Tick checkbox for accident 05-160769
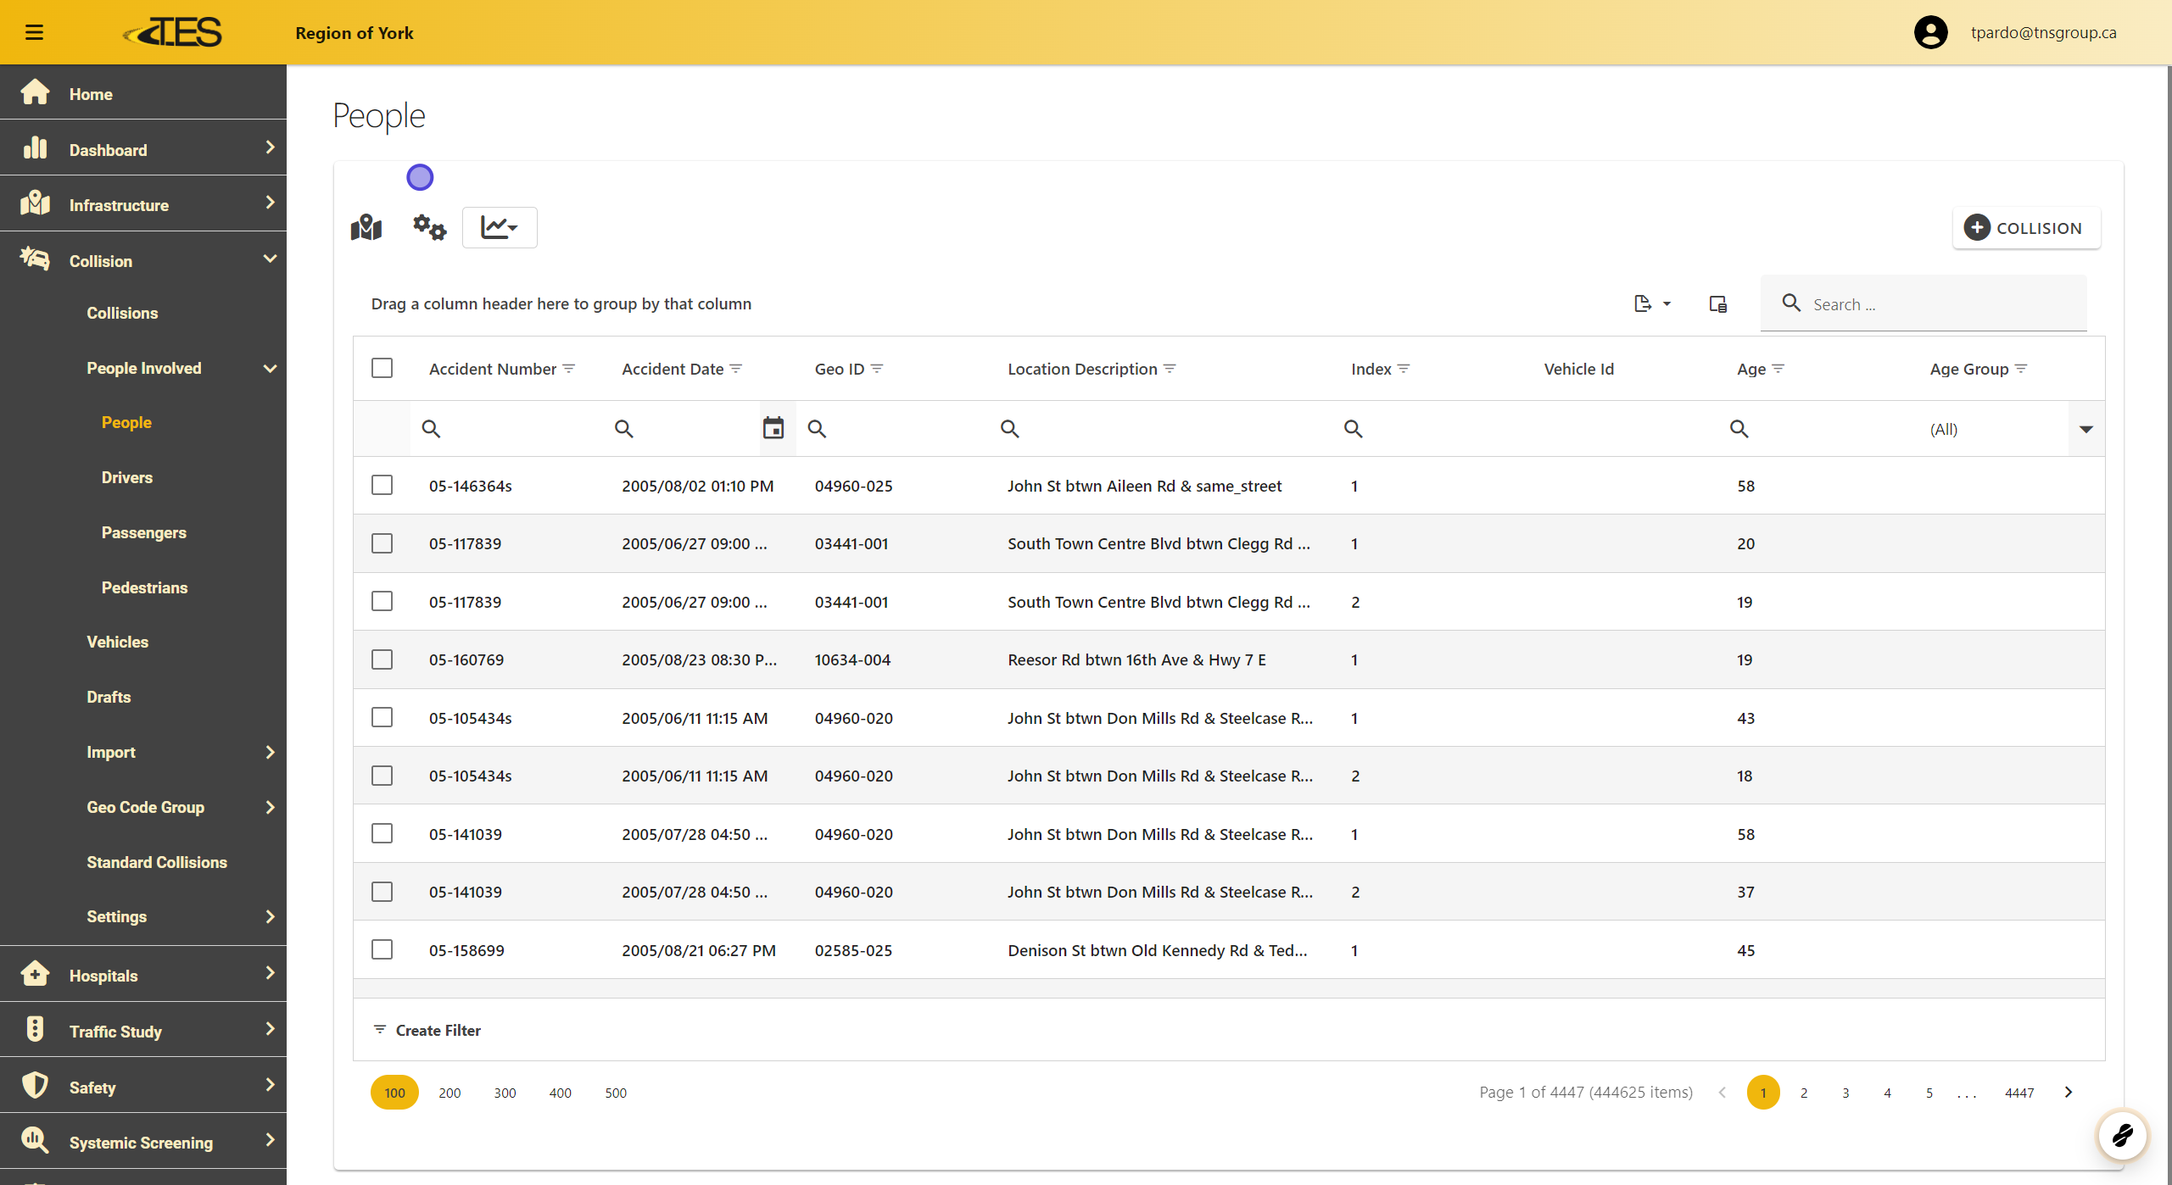2172x1185 pixels. tap(382, 659)
